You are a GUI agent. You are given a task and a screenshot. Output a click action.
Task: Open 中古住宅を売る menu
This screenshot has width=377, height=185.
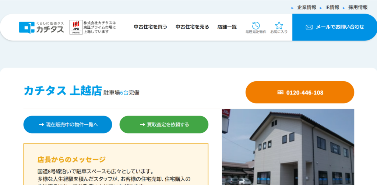(x=192, y=27)
